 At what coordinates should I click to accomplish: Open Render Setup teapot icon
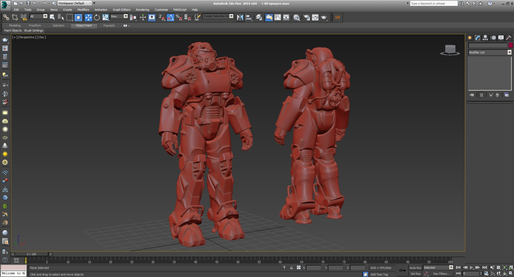coord(306,18)
